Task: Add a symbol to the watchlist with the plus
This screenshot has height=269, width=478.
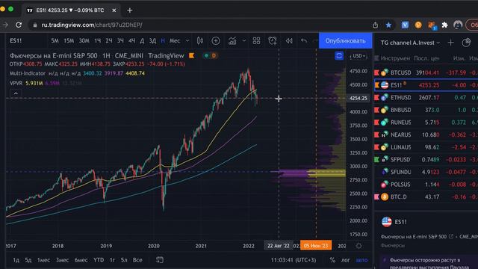Action: pyautogui.click(x=450, y=43)
